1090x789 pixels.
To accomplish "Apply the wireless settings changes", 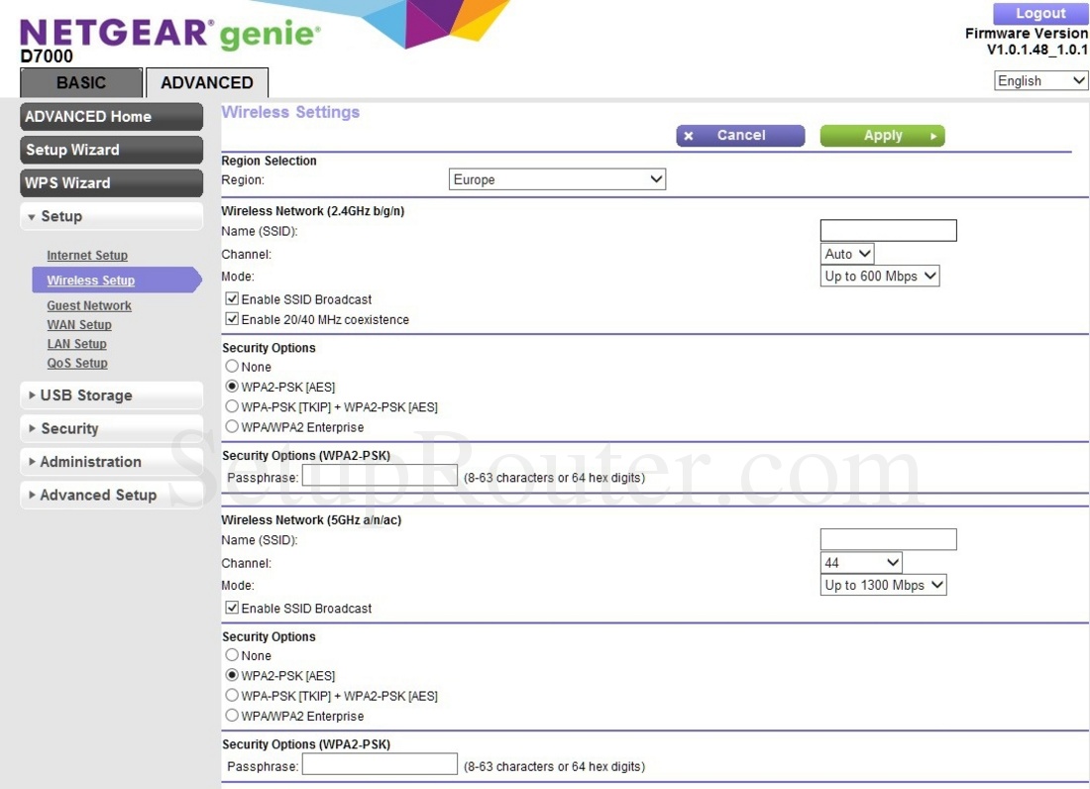I will (x=881, y=135).
